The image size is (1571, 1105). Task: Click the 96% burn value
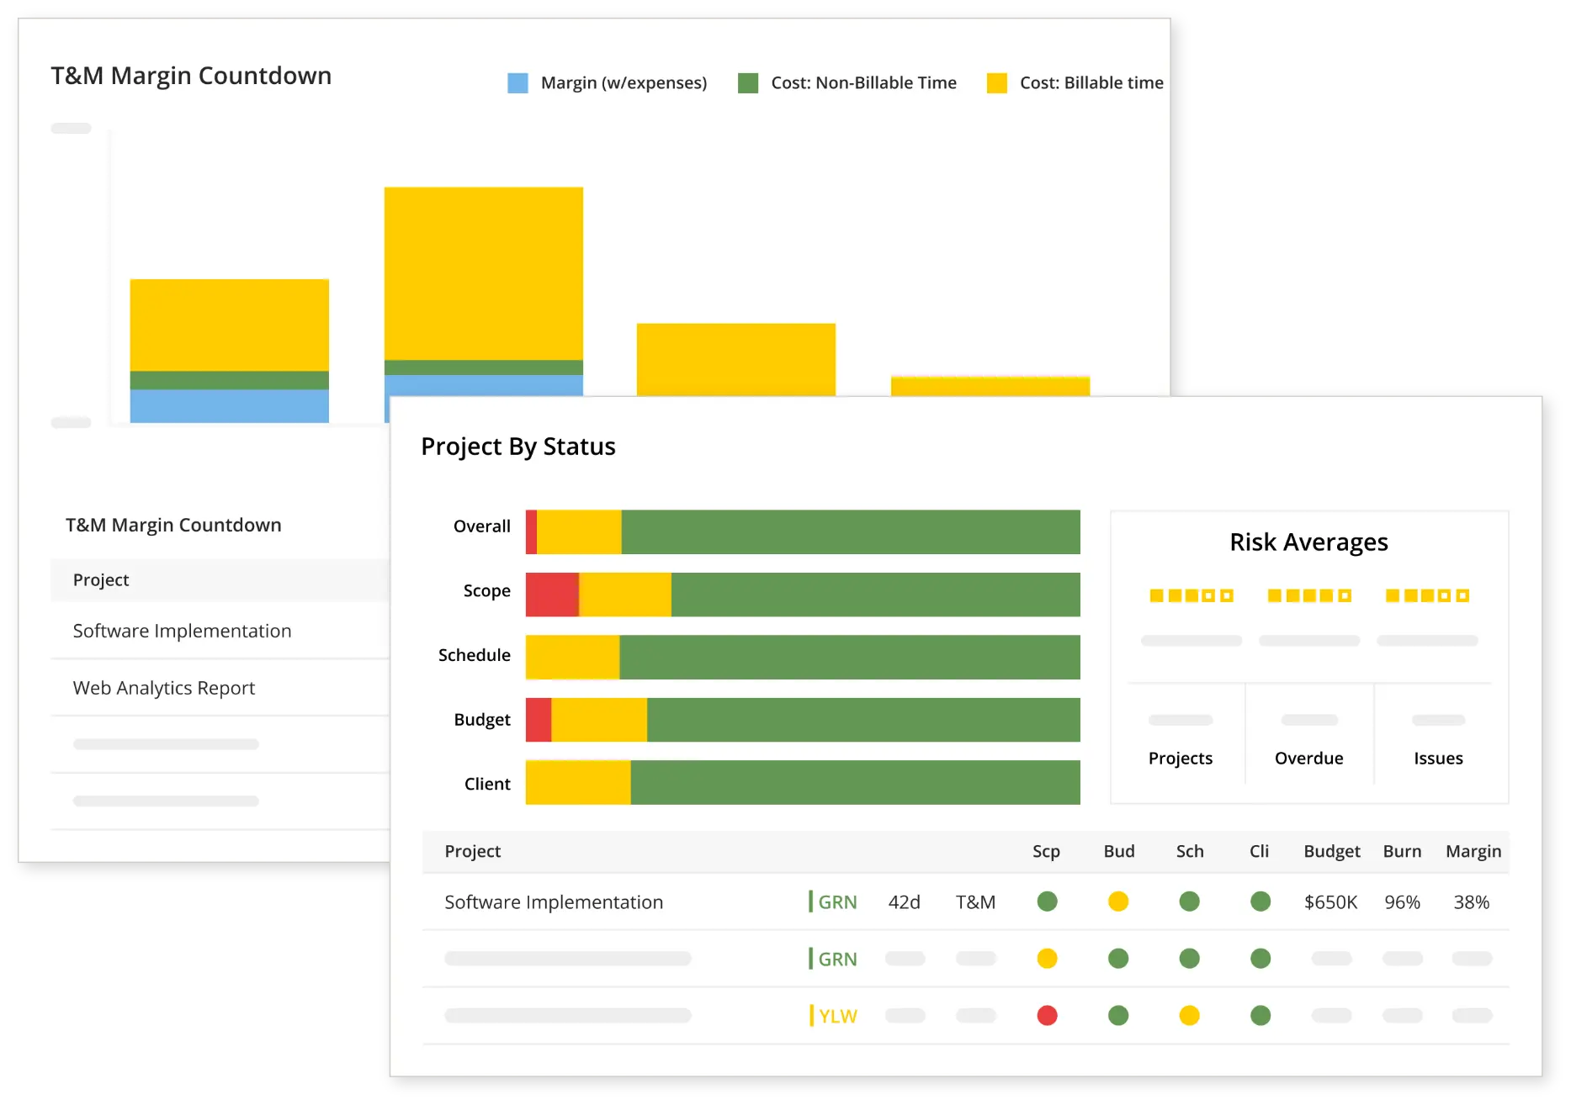(1403, 902)
